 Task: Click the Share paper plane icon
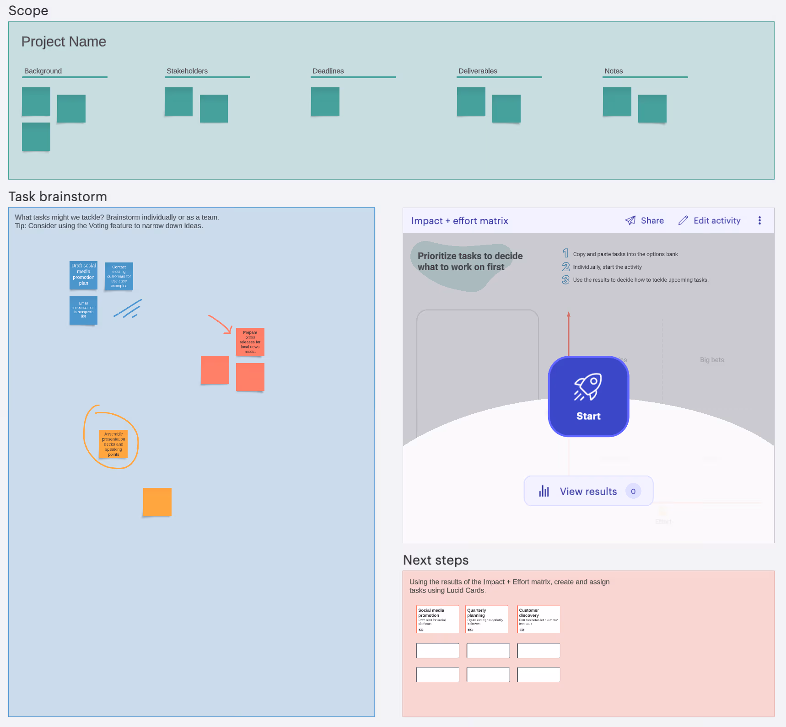click(x=630, y=220)
